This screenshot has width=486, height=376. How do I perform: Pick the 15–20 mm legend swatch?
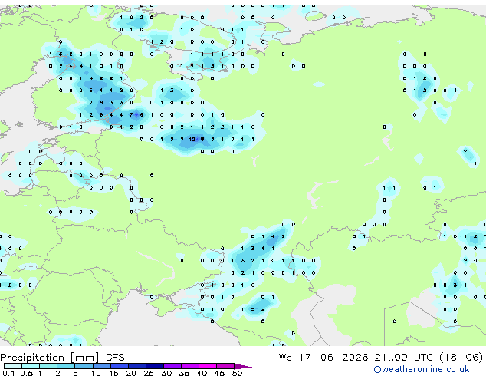120,366
